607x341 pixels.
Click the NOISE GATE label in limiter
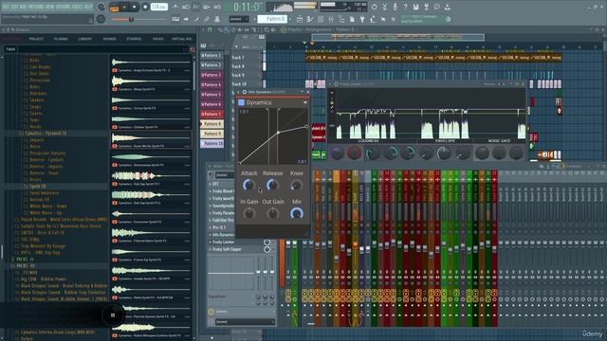coord(500,141)
